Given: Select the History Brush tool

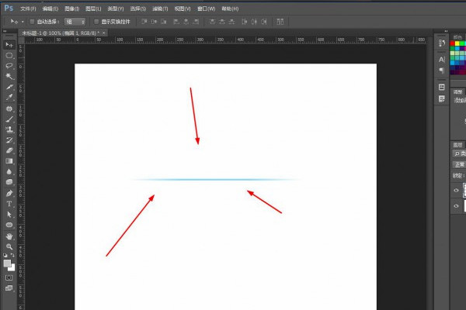Looking at the screenshot, I should point(9,140).
